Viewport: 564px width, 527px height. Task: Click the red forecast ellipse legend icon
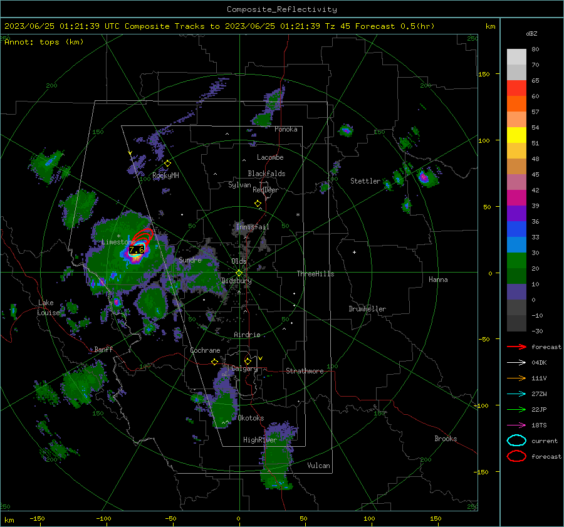click(x=516, y=456)
